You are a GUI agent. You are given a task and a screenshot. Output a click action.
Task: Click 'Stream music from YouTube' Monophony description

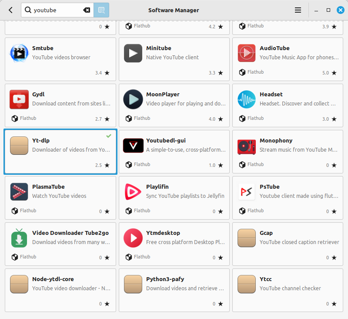tap(298, 150)
